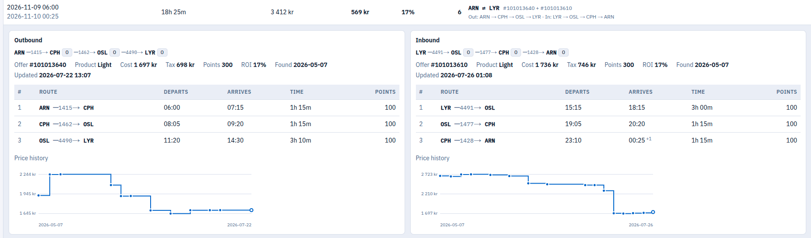
Task: Click the CPH stop badge in Outbound route
Action: (67, 52)
